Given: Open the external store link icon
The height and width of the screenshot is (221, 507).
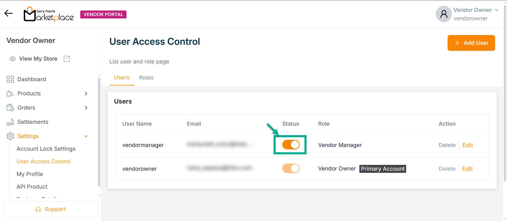Looking at the screenshot, I should (67, 59).
